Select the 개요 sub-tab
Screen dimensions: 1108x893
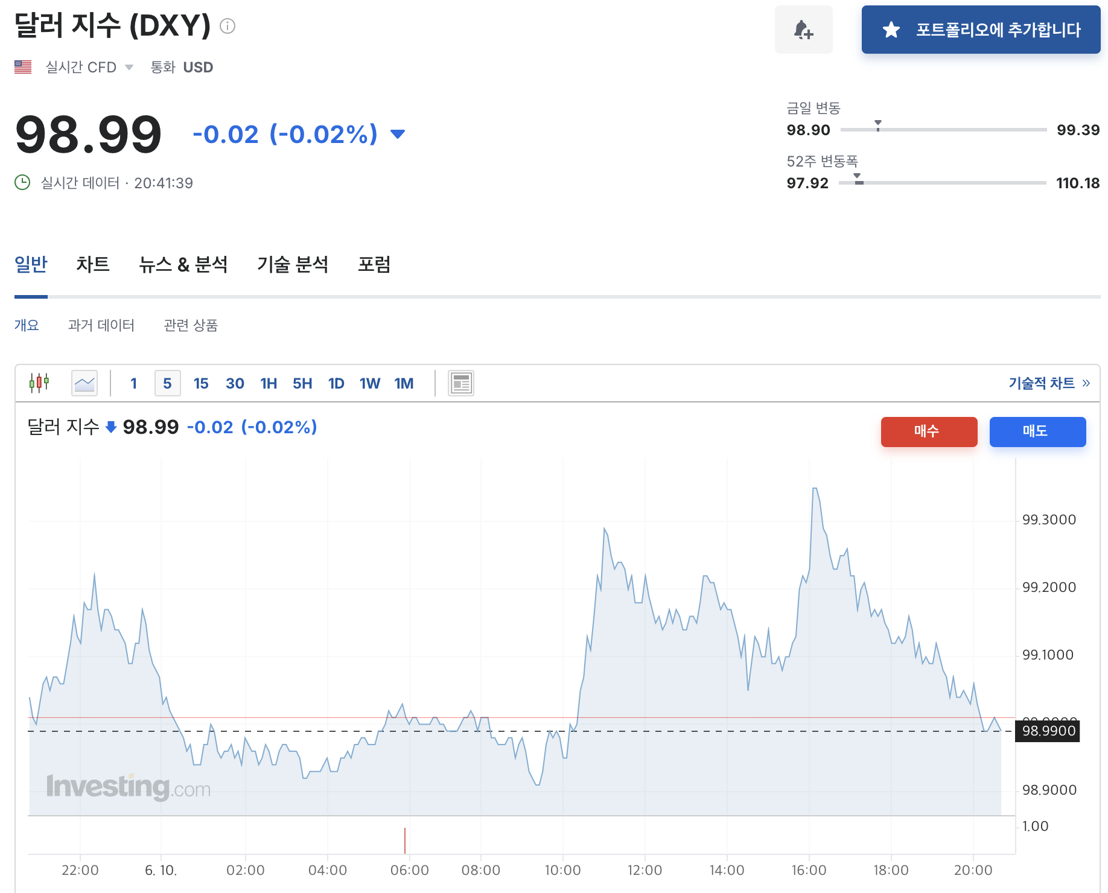tap(27, 325)
